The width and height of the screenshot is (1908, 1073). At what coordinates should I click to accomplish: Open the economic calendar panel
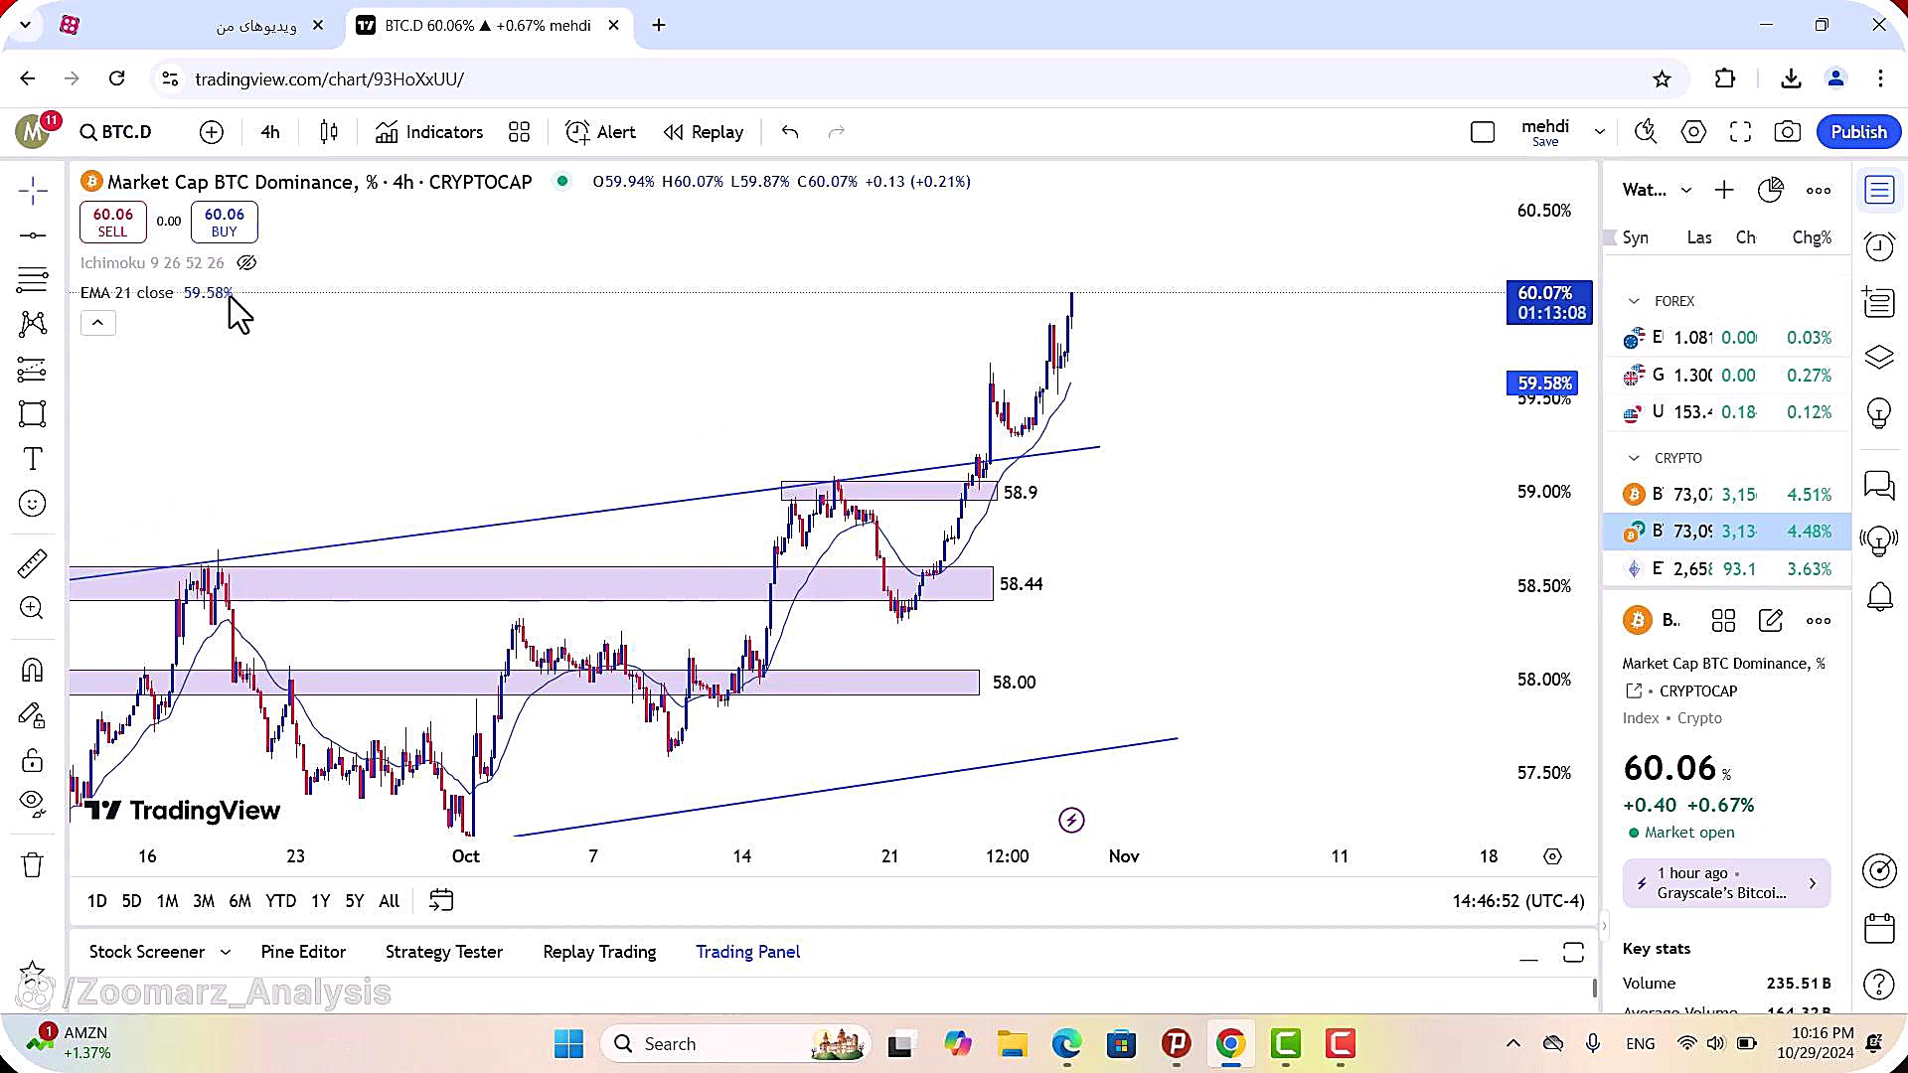[1879, 928]
